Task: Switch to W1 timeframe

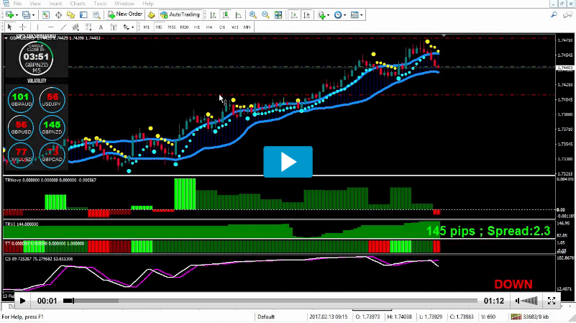Action: pyautogui.click(x=234, y=27)
